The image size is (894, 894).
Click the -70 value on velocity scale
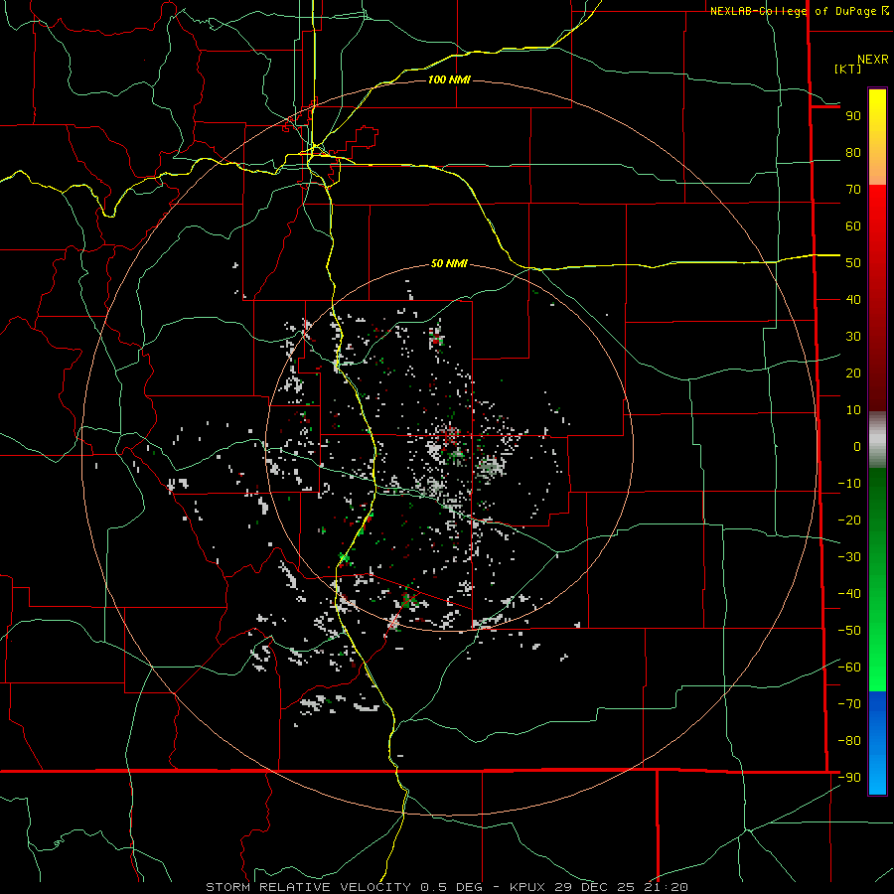coord(849,704)
